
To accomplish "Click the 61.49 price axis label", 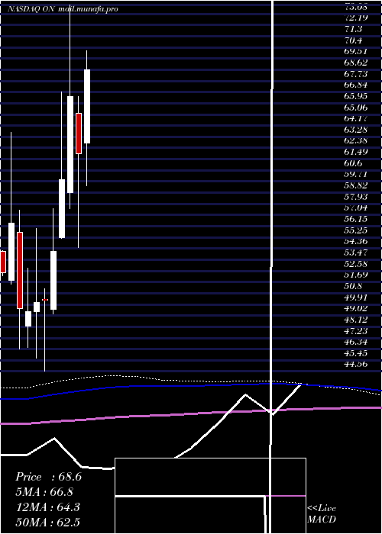I will [x=355, y=152].
